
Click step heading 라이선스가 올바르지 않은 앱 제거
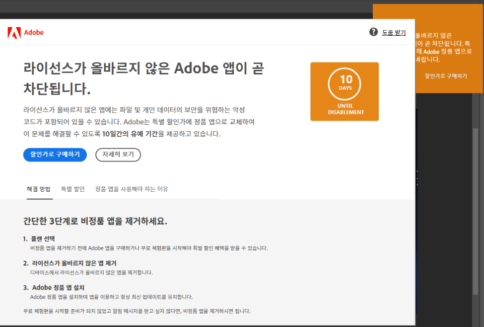point(74,263)
